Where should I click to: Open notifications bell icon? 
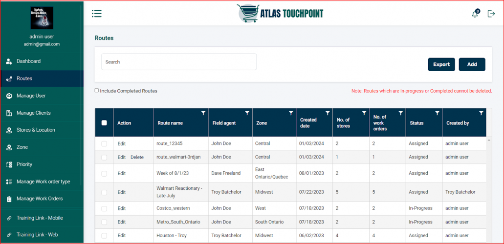[475, 14]
